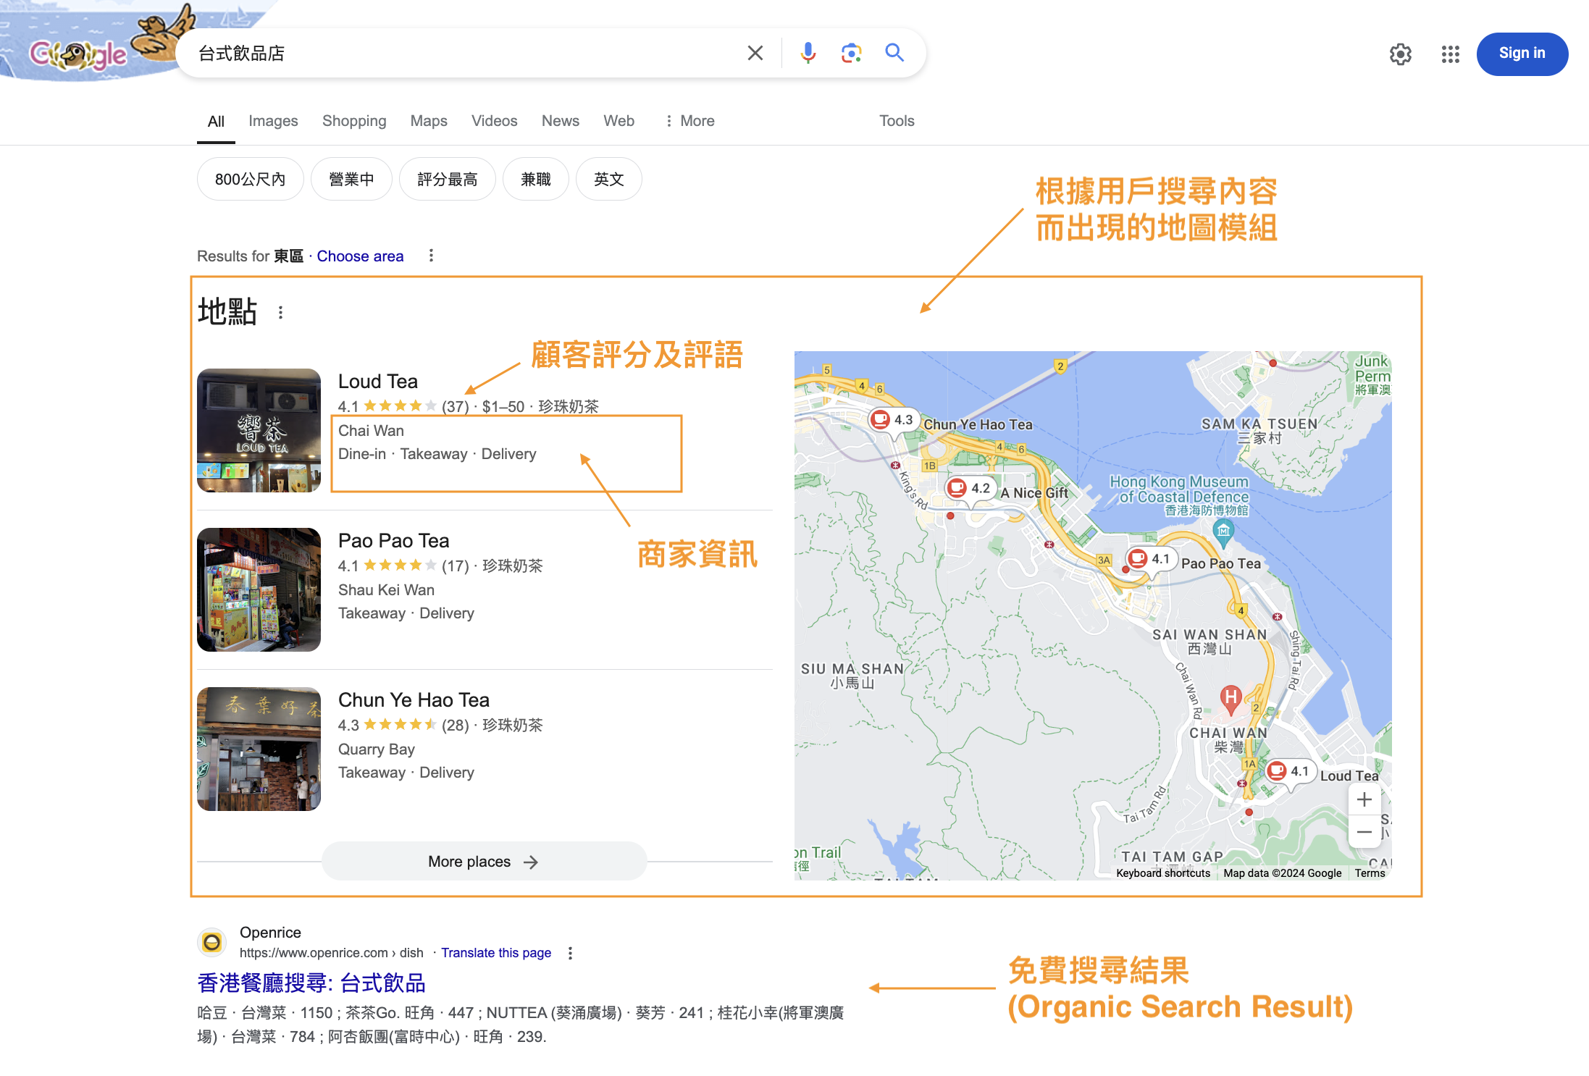Open the Chun Ye Hao Tea storefront photo
The image size is (1589, 1076).
pos(259,749)
